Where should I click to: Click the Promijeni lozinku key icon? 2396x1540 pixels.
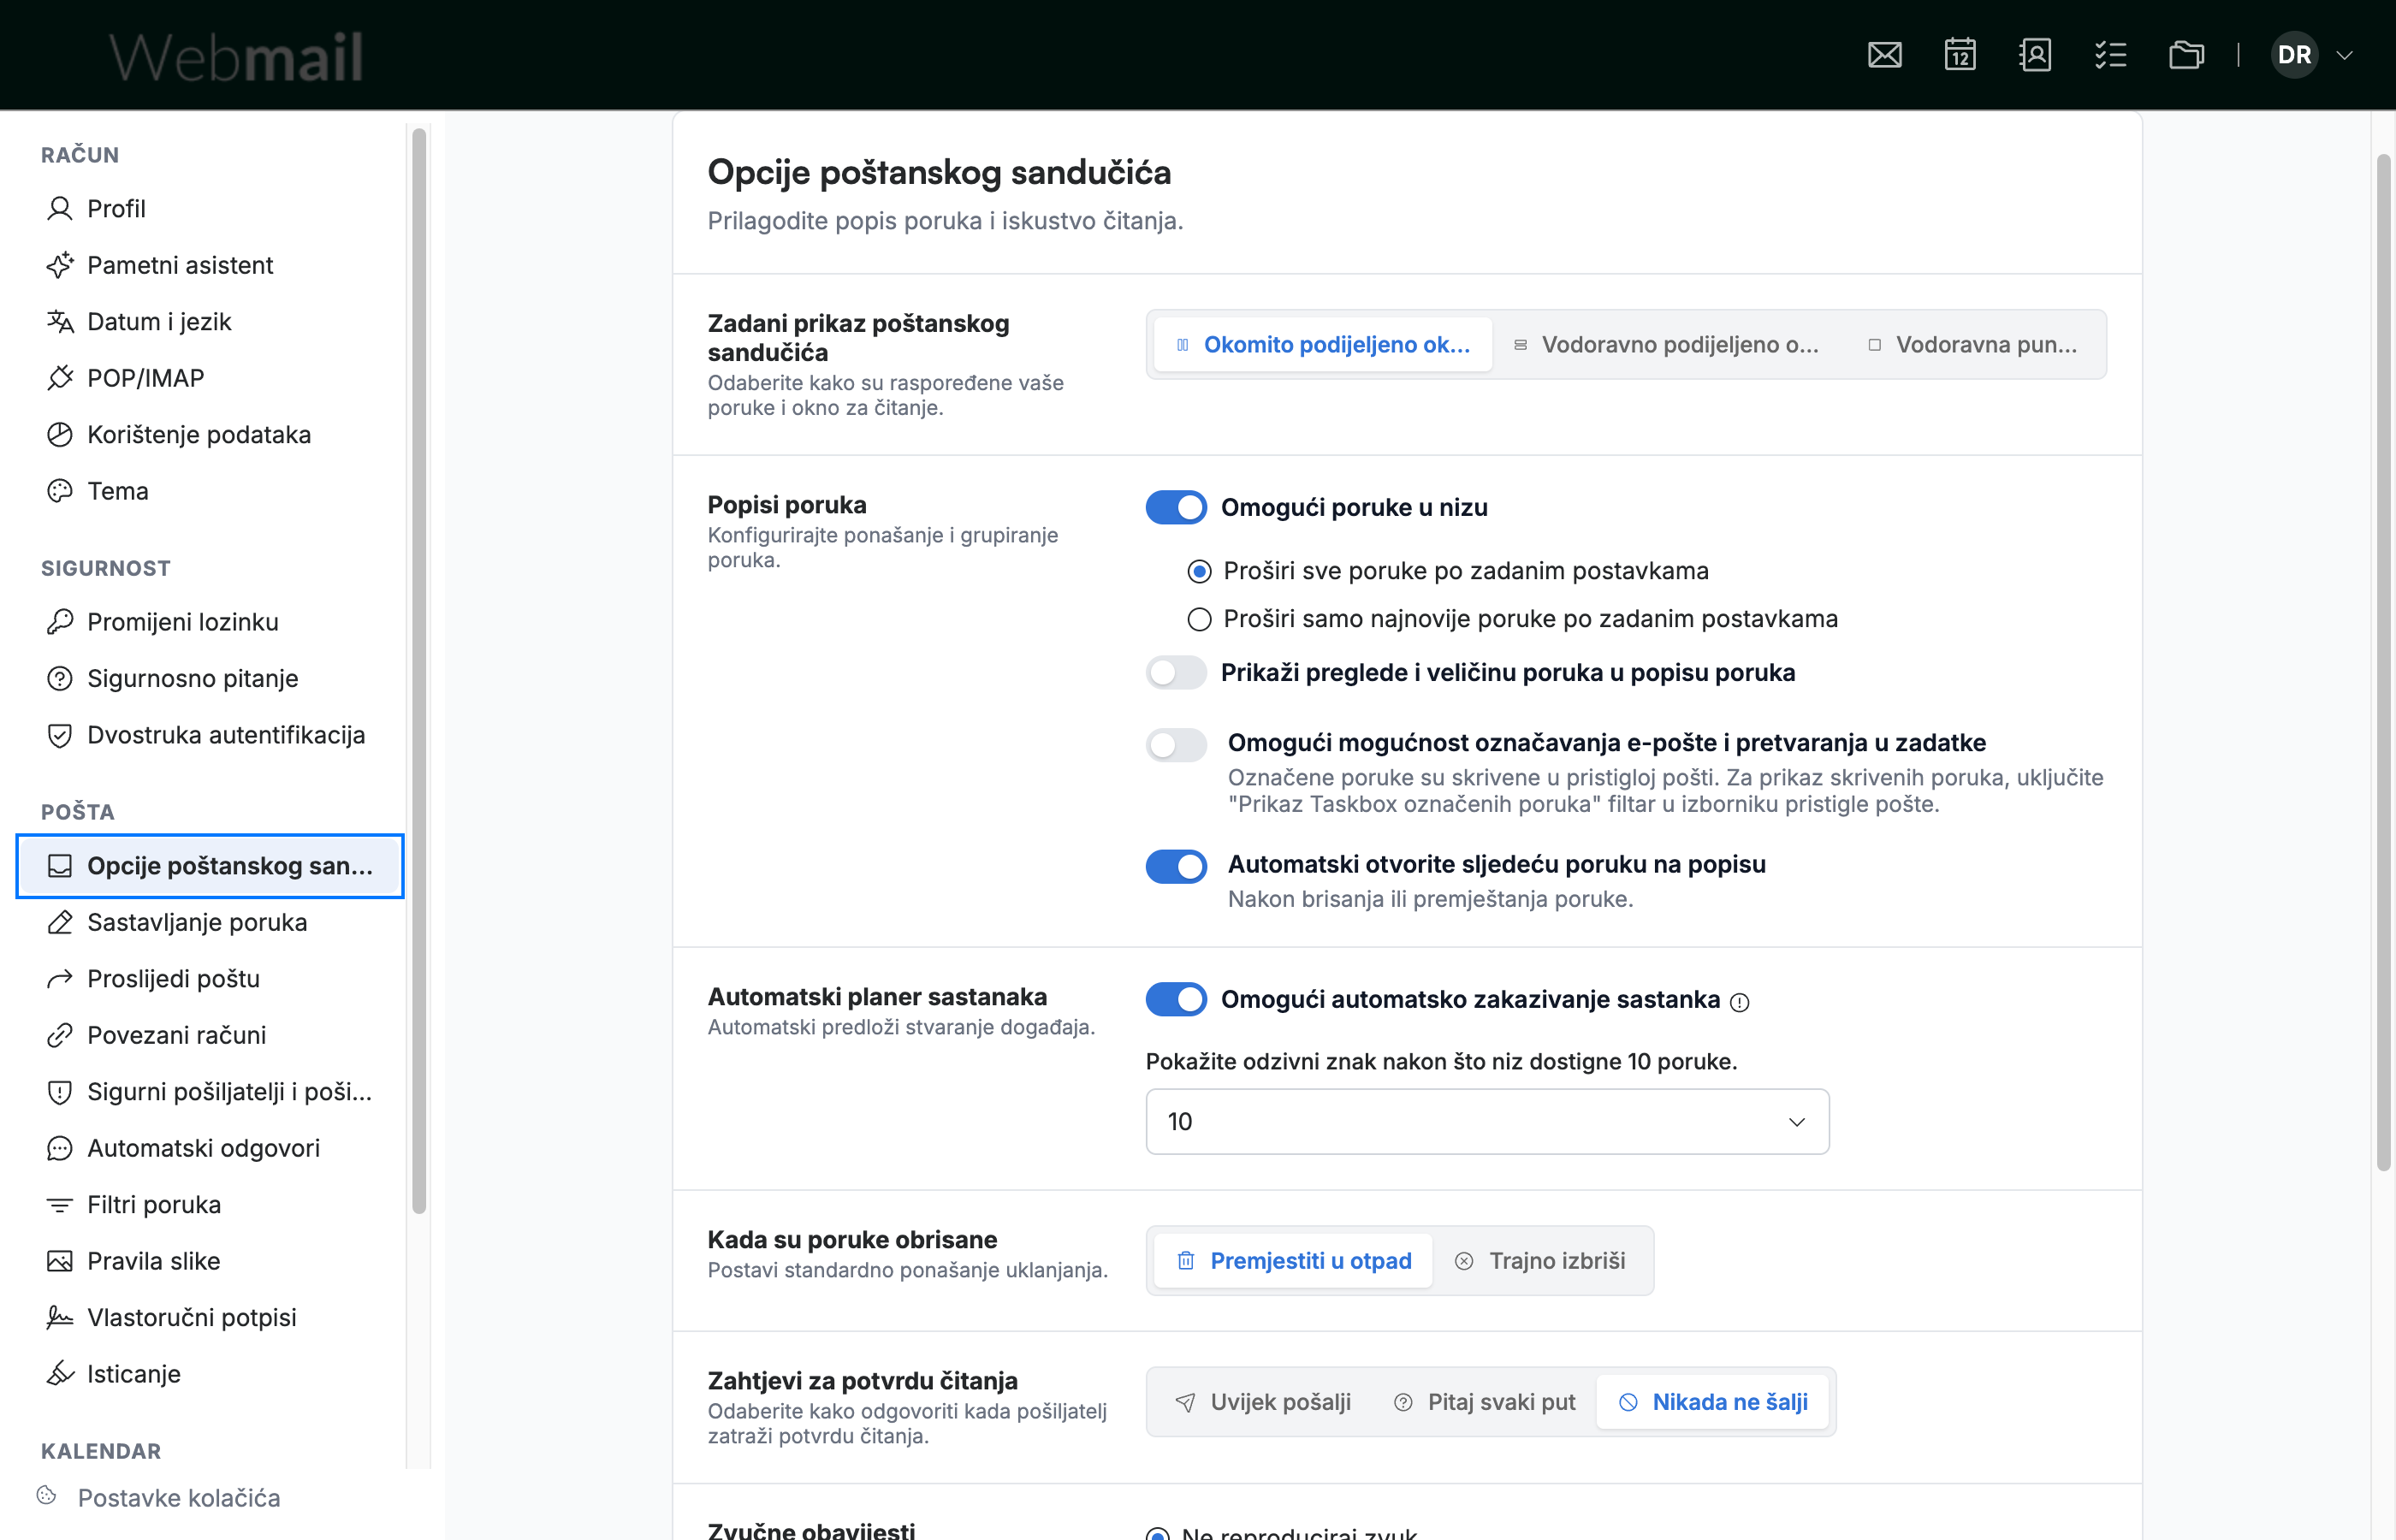[x=60, y=622]
